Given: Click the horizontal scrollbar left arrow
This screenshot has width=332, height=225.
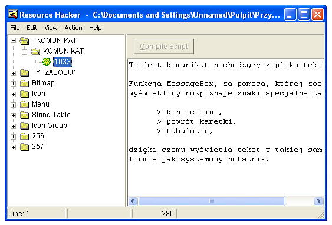Looking at the screenshot, I should 133,201.
